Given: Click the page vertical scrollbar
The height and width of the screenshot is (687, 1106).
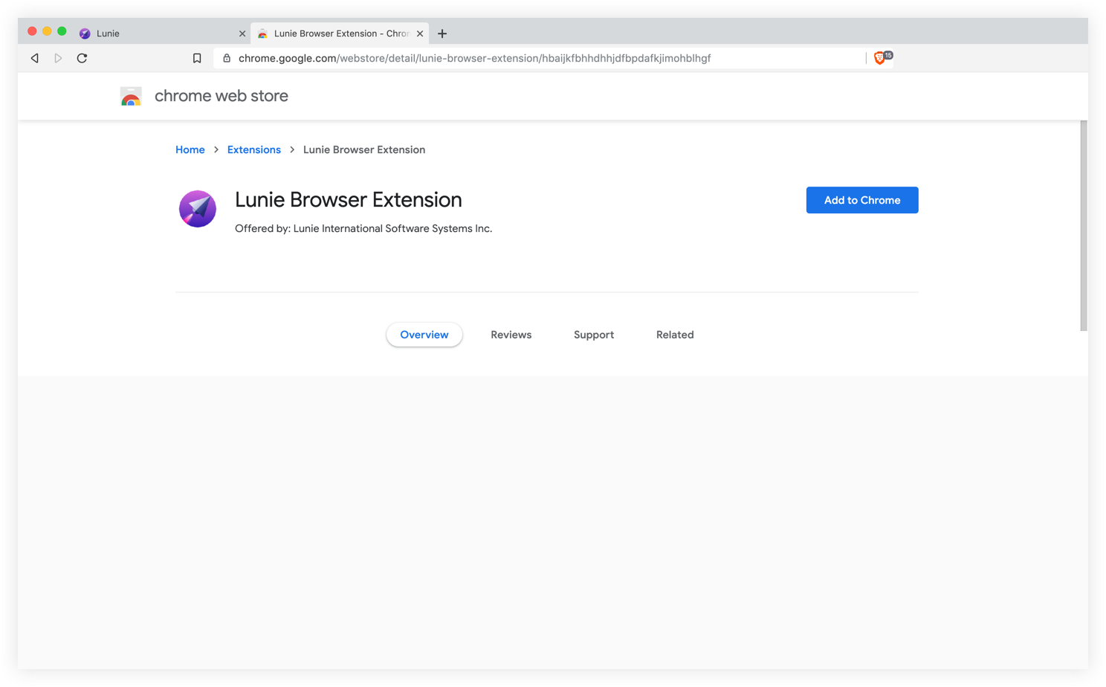Looking at the screenshot, I should [1084, 225].
